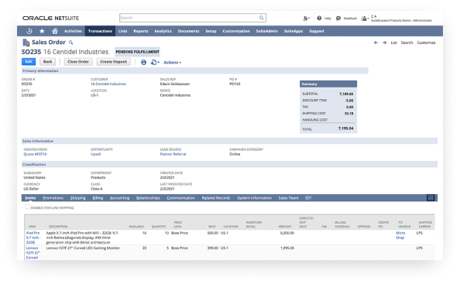The image size is (460, 284).
Task: Open the Setup menu
Action: pyautogui.click(x=211, y=31)
